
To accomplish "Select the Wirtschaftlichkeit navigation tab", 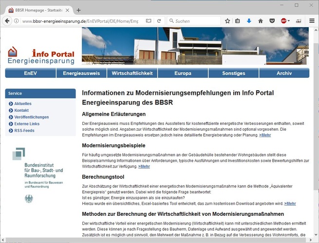I will click(132, 73).
